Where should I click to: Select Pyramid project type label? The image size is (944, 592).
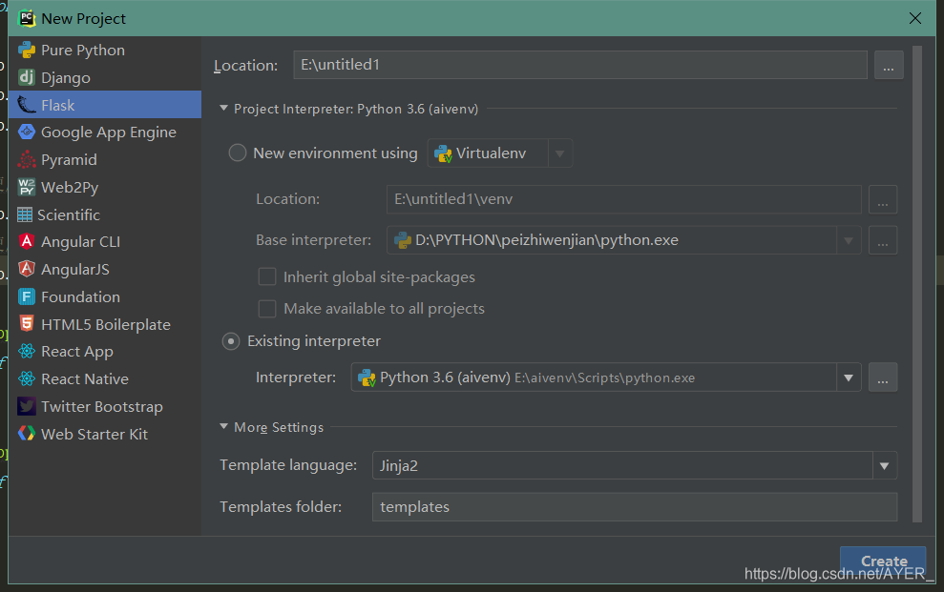pyautogui.click(x=69, y=160)
